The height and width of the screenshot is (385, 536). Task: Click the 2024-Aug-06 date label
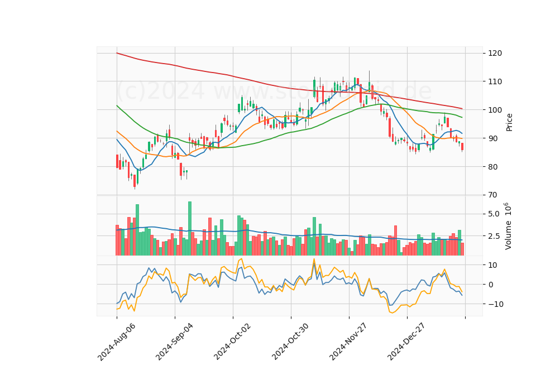pos(117,341)
